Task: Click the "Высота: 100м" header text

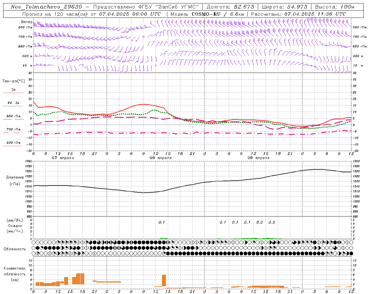Action: (335, 7)
